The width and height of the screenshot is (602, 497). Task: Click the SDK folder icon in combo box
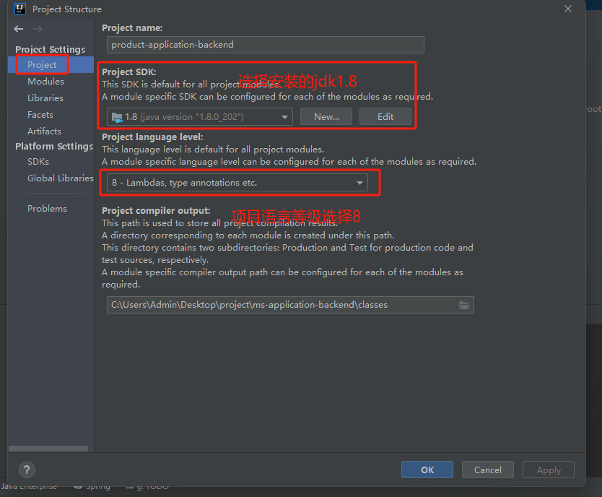(116, 117)
